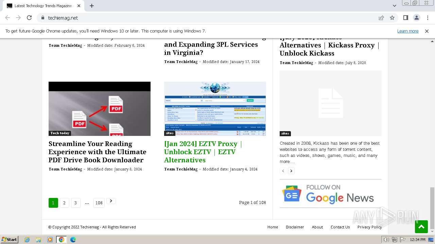Open Streamline Your Reading Experience article title
This screenshot has height=244, width=435.
click(98, 152)
